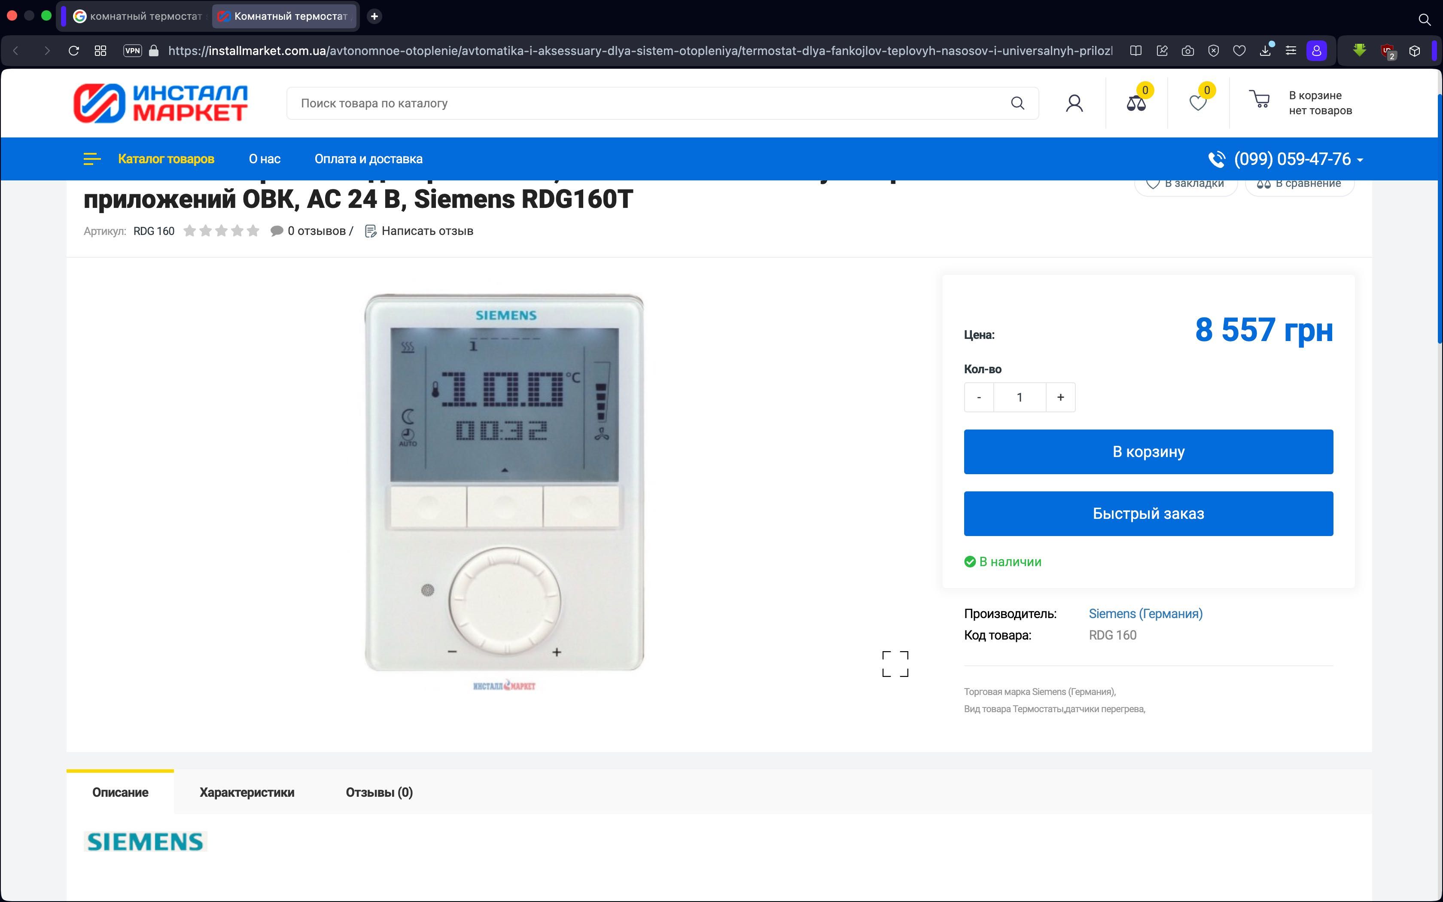Click the В закладки button
The height and width of the screenshot is (902, 1443).
[1186, 184]
